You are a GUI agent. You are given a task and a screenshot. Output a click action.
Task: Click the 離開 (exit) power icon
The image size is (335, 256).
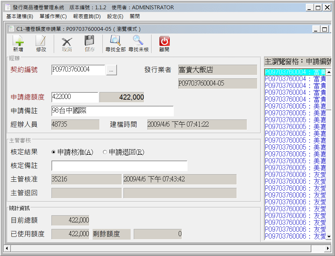coord(164,44)
